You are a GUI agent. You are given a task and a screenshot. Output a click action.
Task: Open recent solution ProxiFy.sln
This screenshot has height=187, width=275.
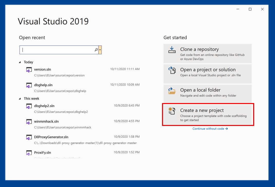(83, 155)
